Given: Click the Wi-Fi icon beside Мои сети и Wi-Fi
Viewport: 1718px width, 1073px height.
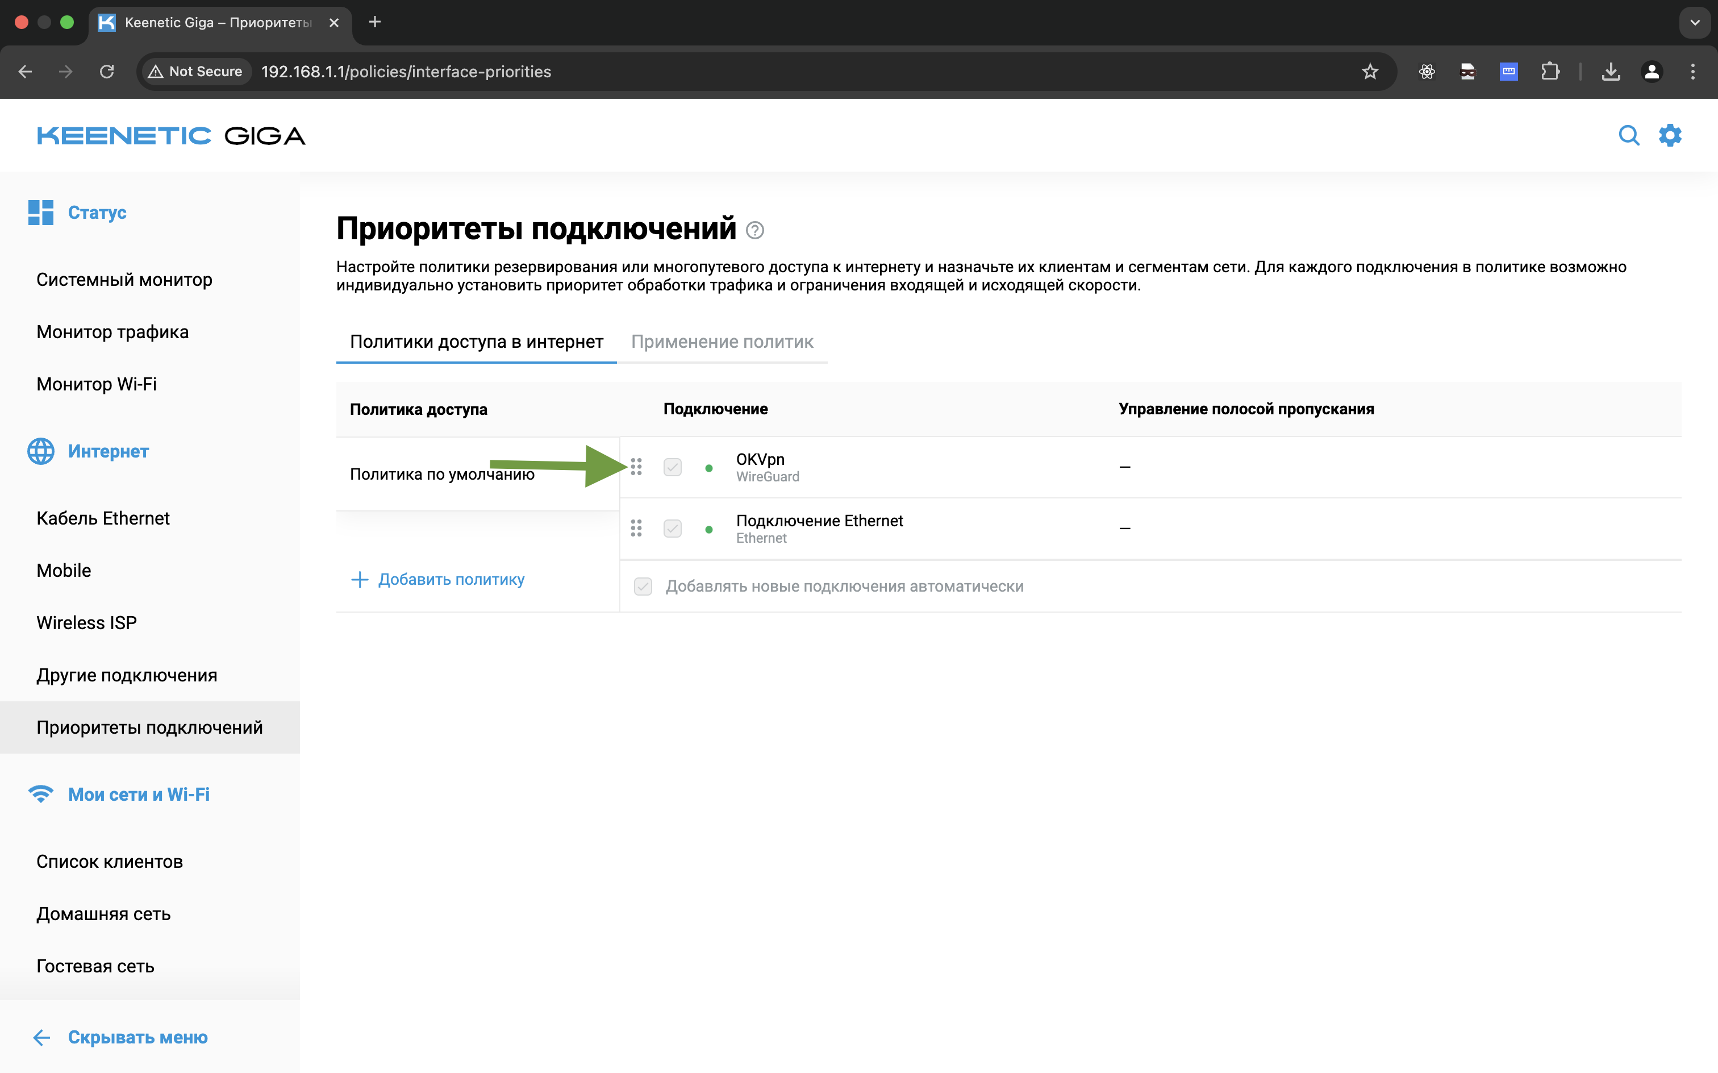Looking at the screenshot, I should click(40, 794).
